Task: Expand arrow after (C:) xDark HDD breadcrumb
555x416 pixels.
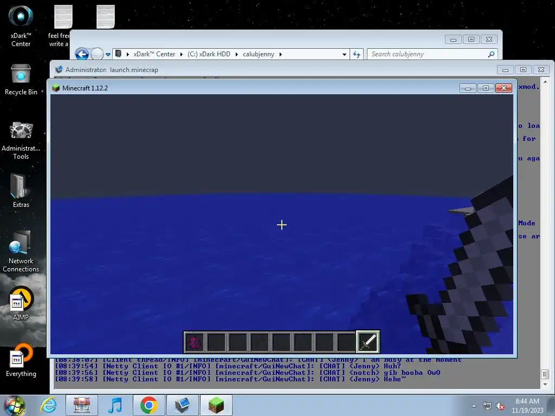Action: click(236, 55)
